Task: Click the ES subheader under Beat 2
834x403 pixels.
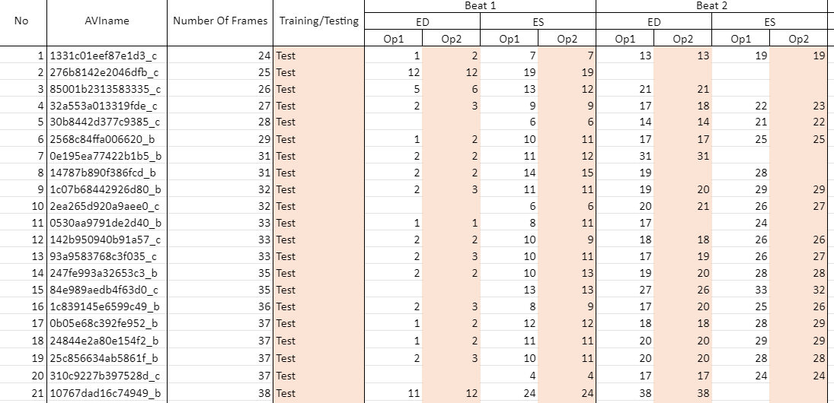Action: (769, 23)
